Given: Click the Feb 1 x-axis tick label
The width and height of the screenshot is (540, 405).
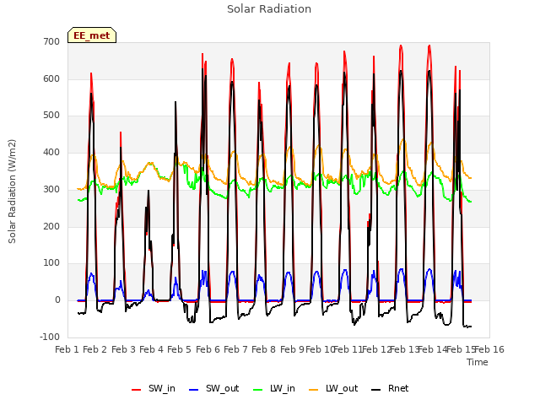Looking at the screenshot, I should 67,349.
